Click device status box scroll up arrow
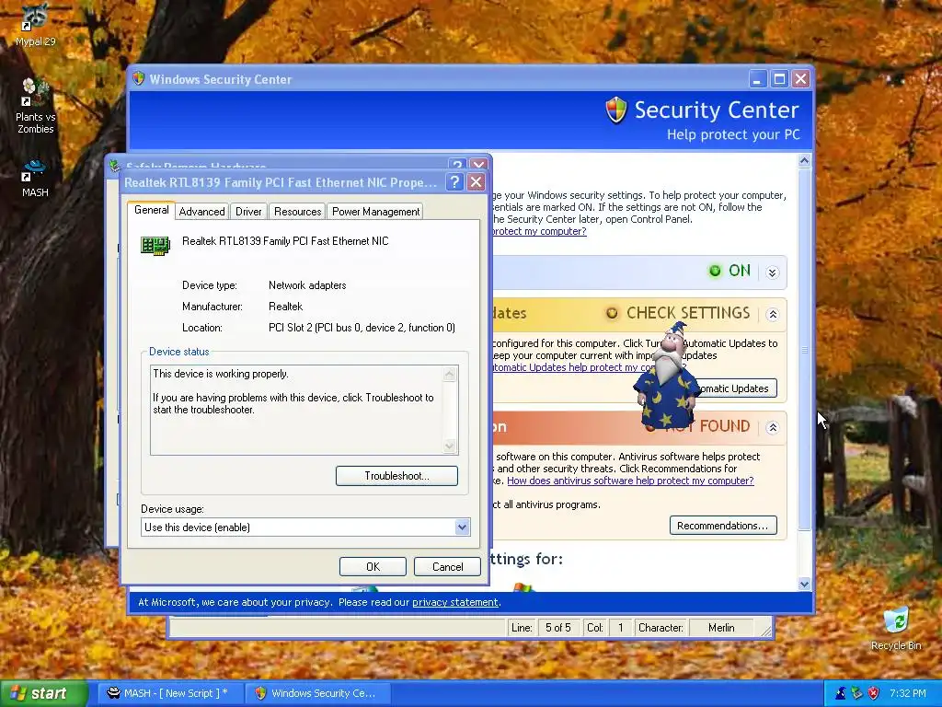The height and width of the screenshot is (707, 942). (449, 374)
